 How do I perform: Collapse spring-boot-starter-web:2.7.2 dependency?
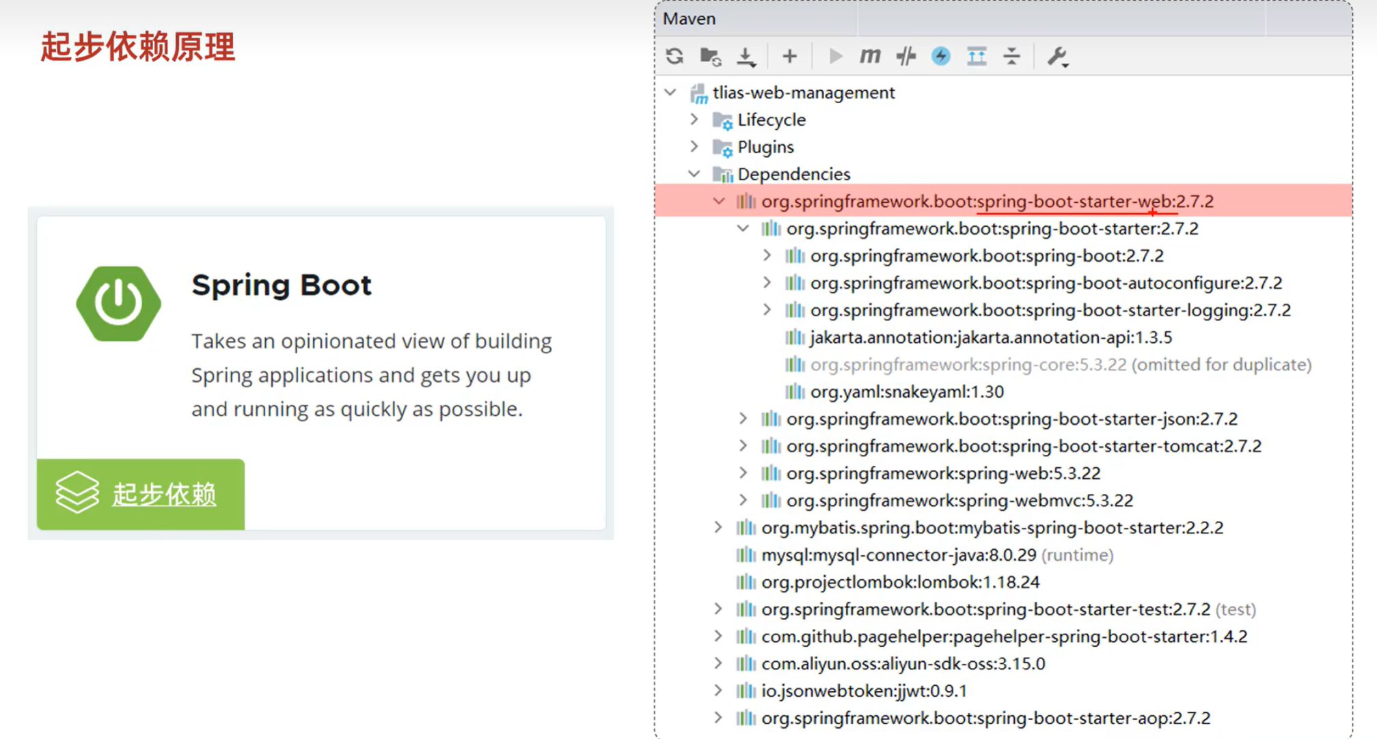(x=719, y=201)
